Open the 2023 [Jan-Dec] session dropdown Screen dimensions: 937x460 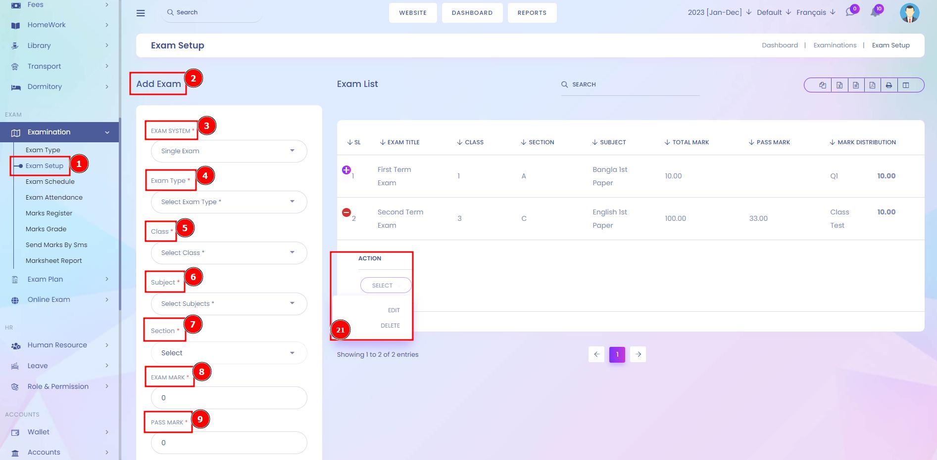pyautogui.click(x=720, y=12)
